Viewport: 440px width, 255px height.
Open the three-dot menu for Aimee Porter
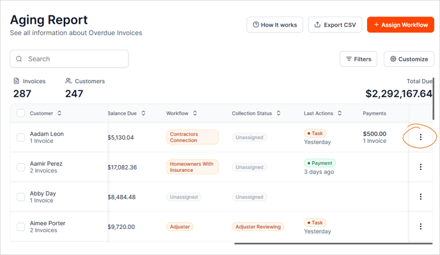click(420, 226)
